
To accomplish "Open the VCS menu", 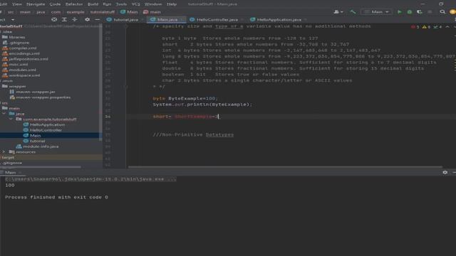I will (x=135, y=4).
